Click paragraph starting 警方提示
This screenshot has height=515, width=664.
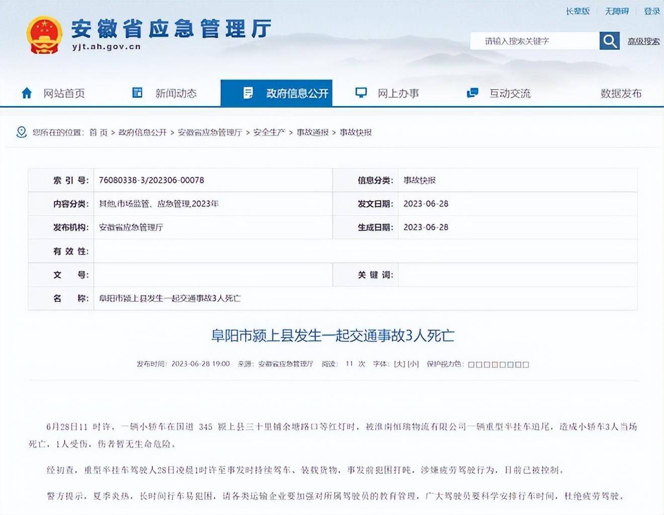[336, 496]
